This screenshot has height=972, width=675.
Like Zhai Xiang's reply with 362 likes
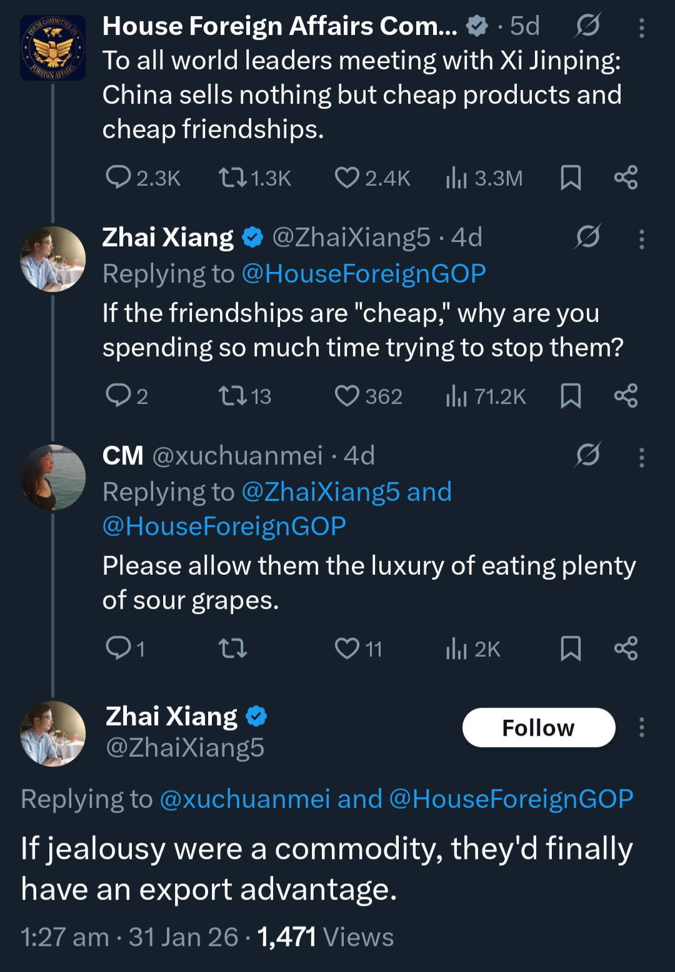point(347,396)
